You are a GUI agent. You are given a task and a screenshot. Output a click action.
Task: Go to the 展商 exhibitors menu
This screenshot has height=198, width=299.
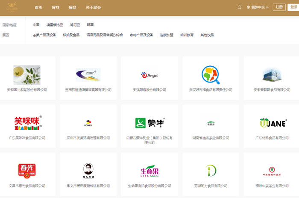point(56,8)
